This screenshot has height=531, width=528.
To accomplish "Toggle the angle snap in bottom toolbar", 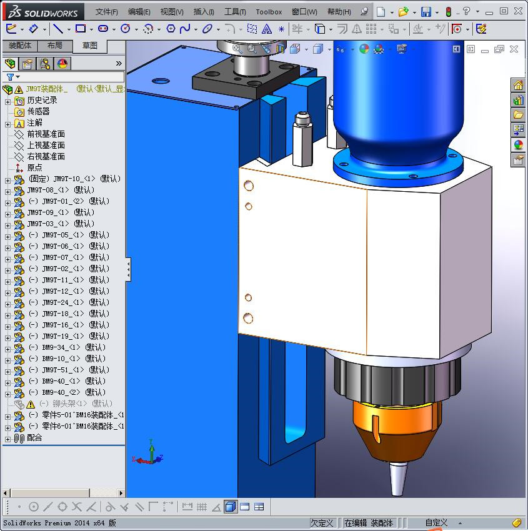I will [216, 507].
